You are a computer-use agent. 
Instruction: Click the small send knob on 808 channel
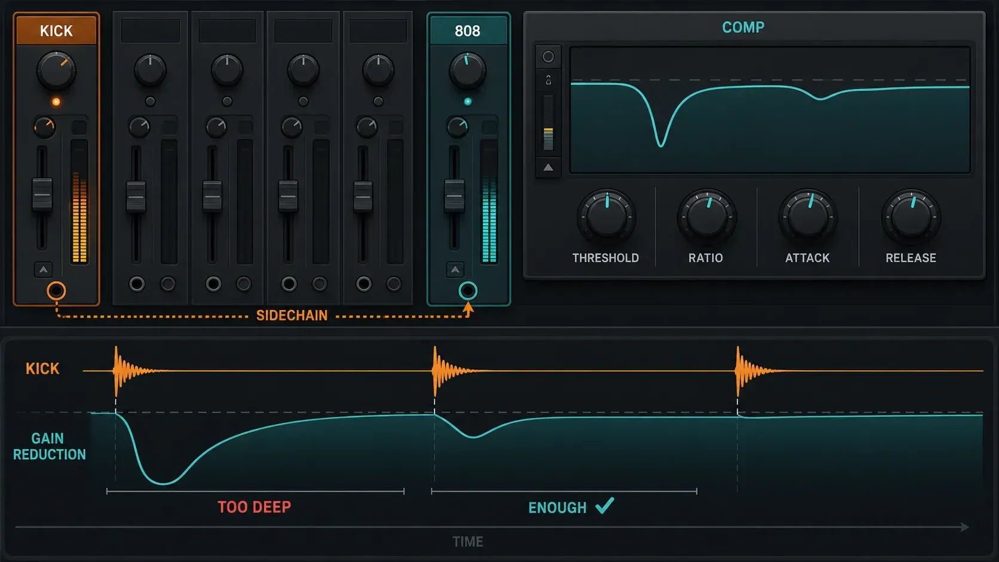click(x=458, y=127)
